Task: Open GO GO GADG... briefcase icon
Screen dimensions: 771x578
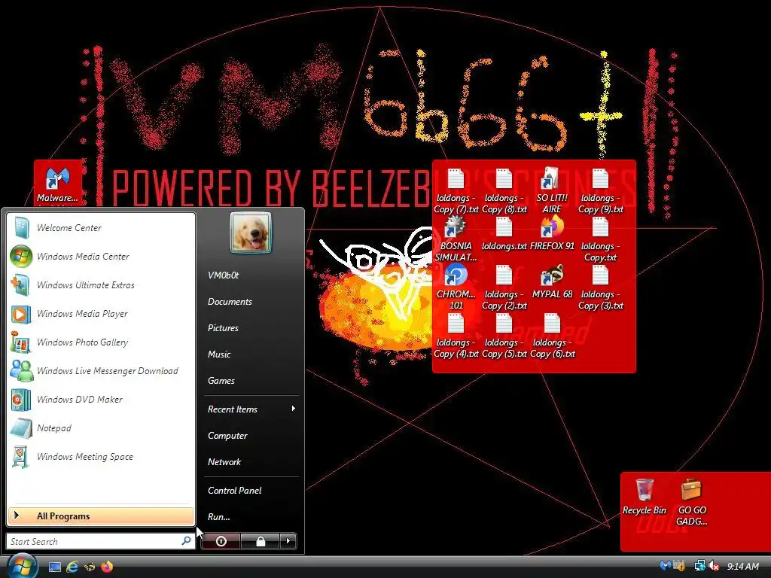Action: 691,502
